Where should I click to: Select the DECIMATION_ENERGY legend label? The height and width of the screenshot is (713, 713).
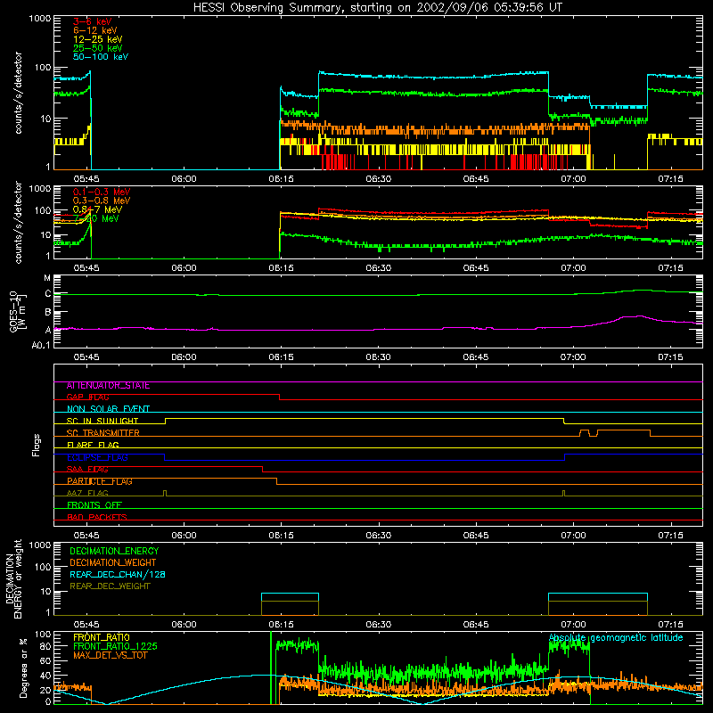tap(114, 551)
